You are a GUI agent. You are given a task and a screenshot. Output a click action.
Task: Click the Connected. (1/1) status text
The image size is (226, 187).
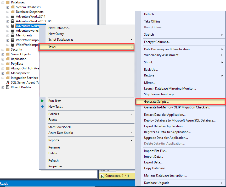point(117,176)
